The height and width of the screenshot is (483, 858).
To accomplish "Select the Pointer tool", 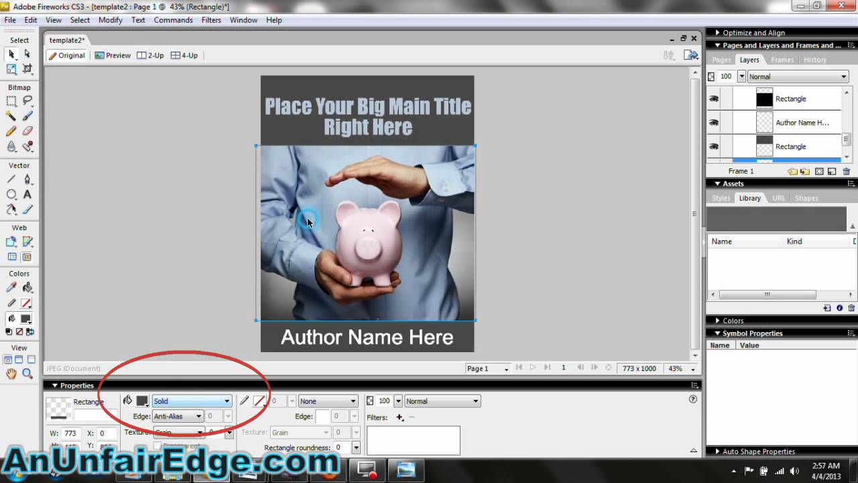I will (x=11, y=54).
